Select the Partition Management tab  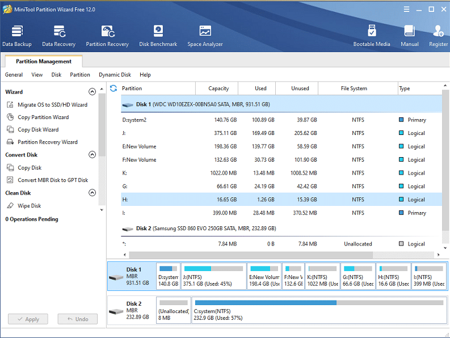click(44, 61)
